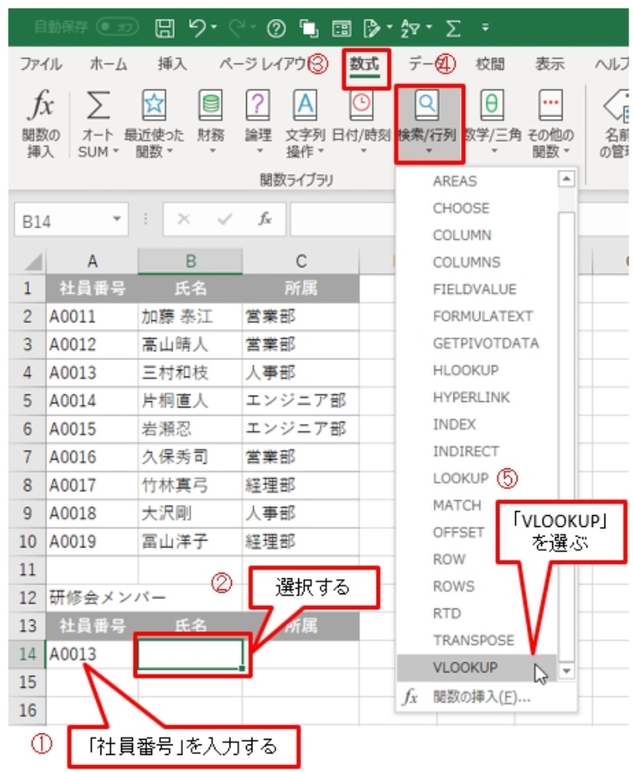The height and width of the screenshot is (773, 633).
Task: Open the Financial (財務) functions icon
Action: pos(210,105)
